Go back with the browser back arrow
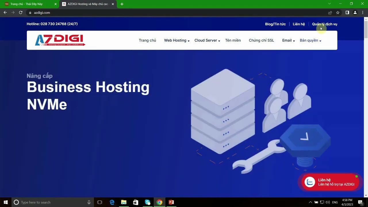Image resolution: width=368 pixels, height=207 pixels. point(5,13)
